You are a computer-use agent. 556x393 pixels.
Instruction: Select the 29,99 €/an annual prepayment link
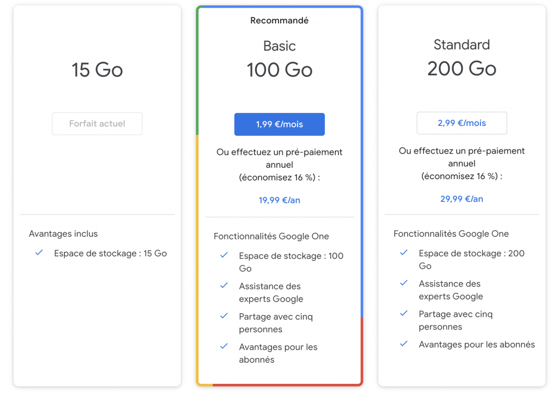[x=462, y=199]
